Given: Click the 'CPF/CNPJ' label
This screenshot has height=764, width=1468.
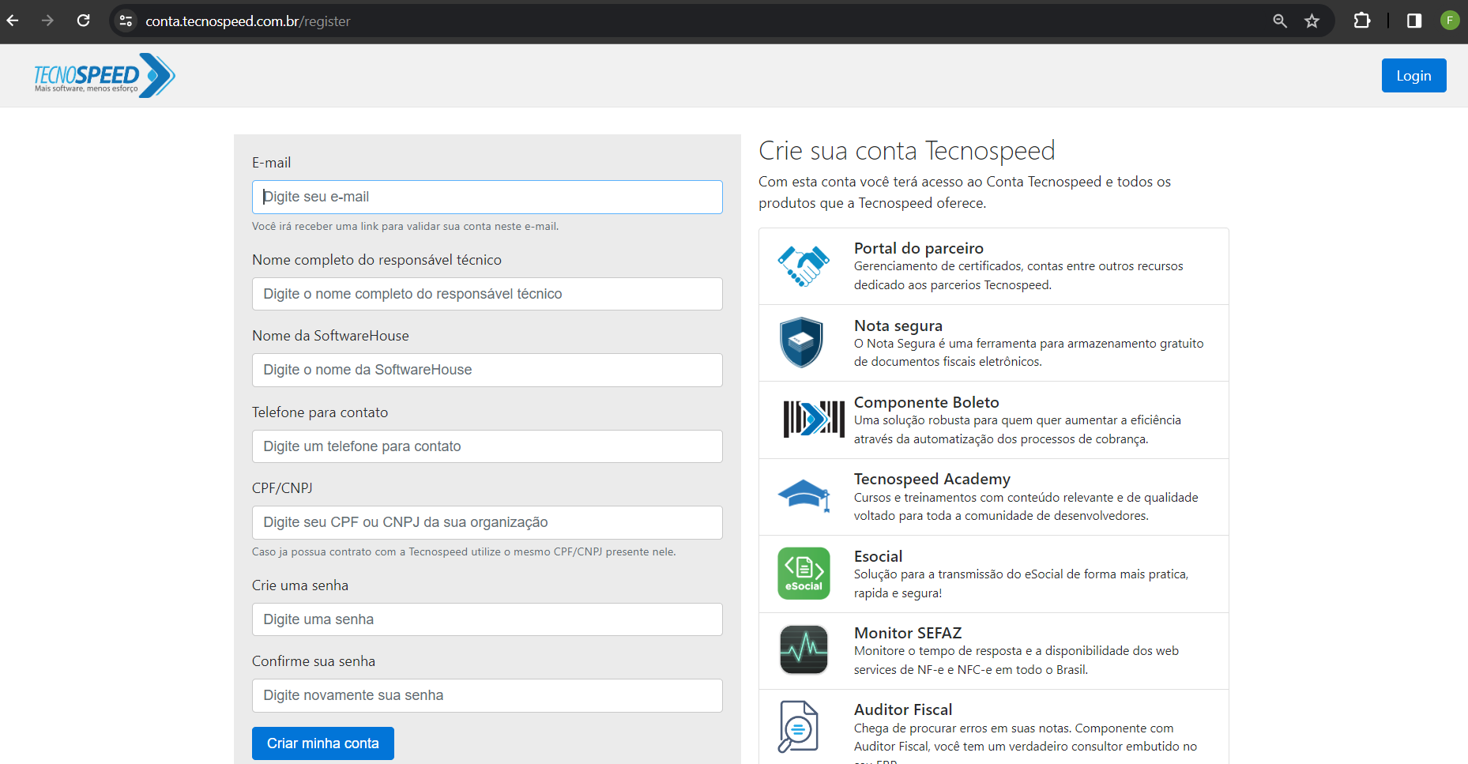Looking at the screenshot, I should coord(282,488).
